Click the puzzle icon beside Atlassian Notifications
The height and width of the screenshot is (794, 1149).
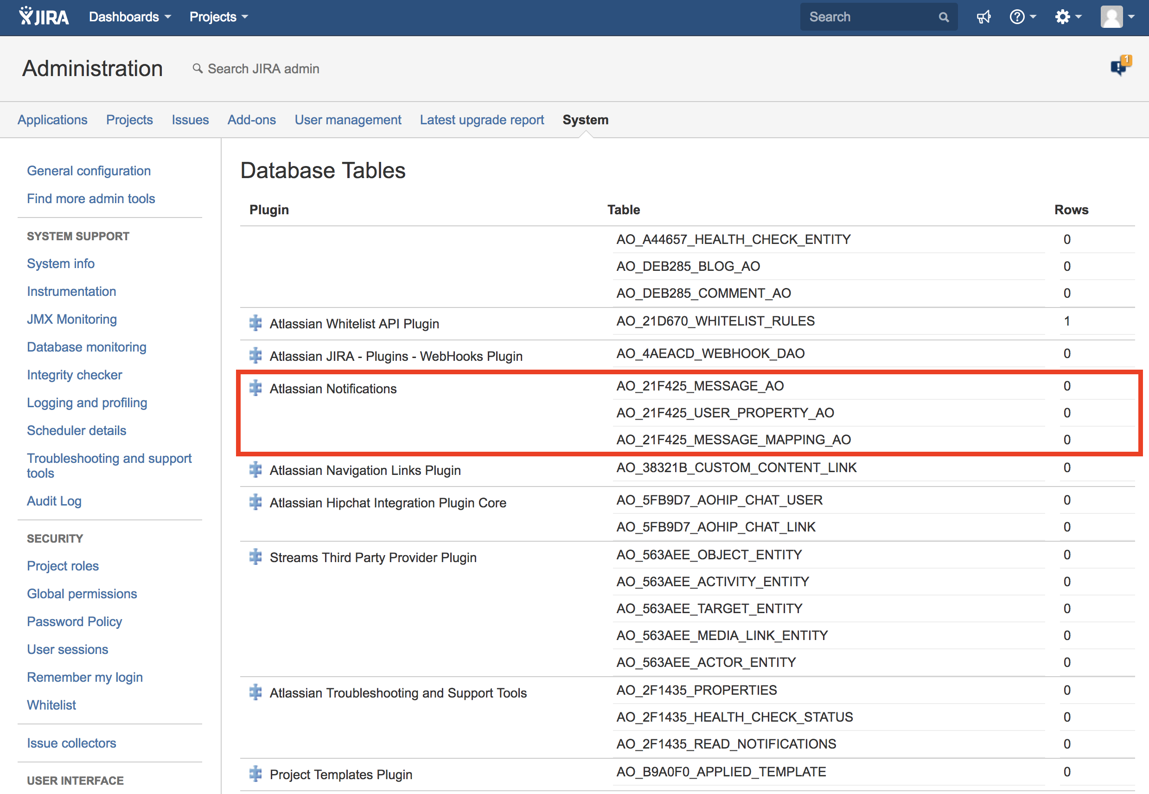click(255, 388)
